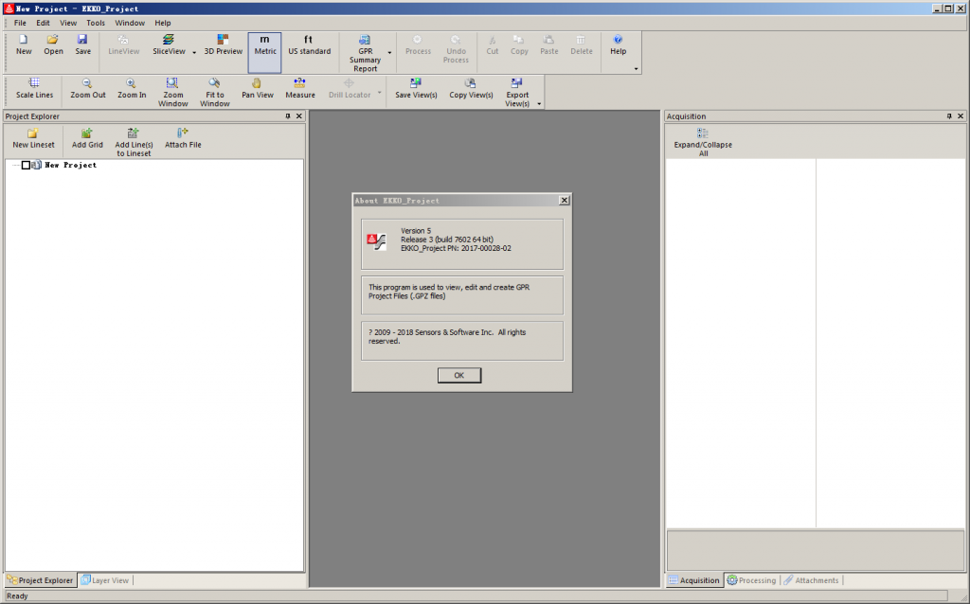
Task: Click Add Line(s) to Lineset
Action: pyautogui.click(x=134, y=142)
